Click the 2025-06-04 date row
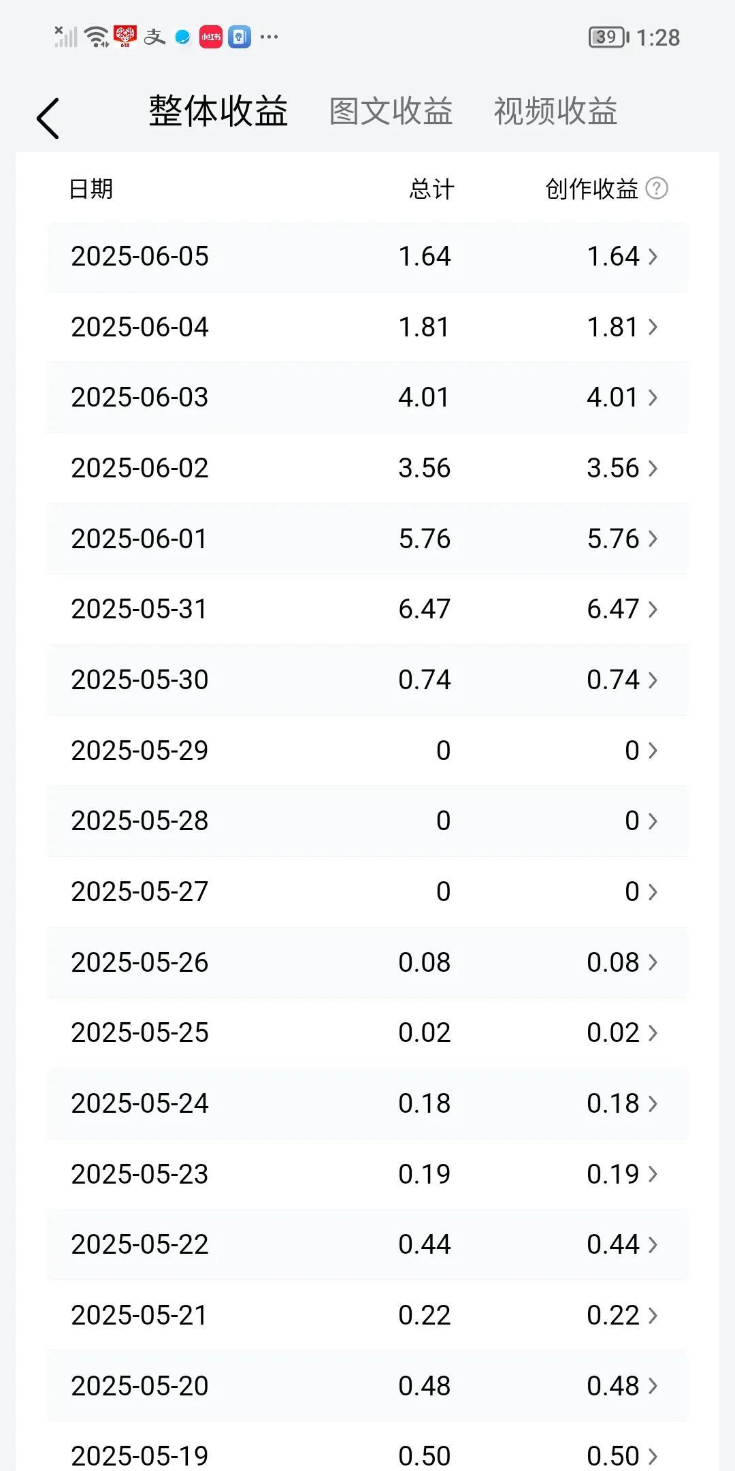735x1471 pixels. (367, 328)
